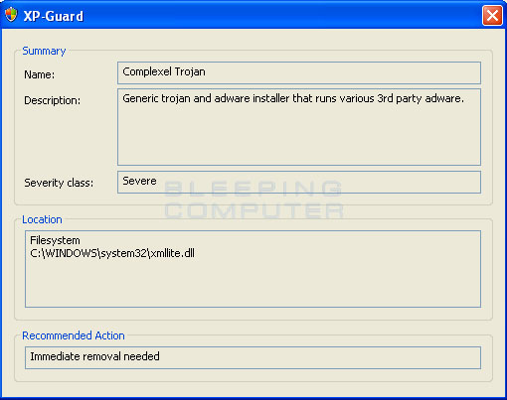Click the Summary group label

point(44,52)
